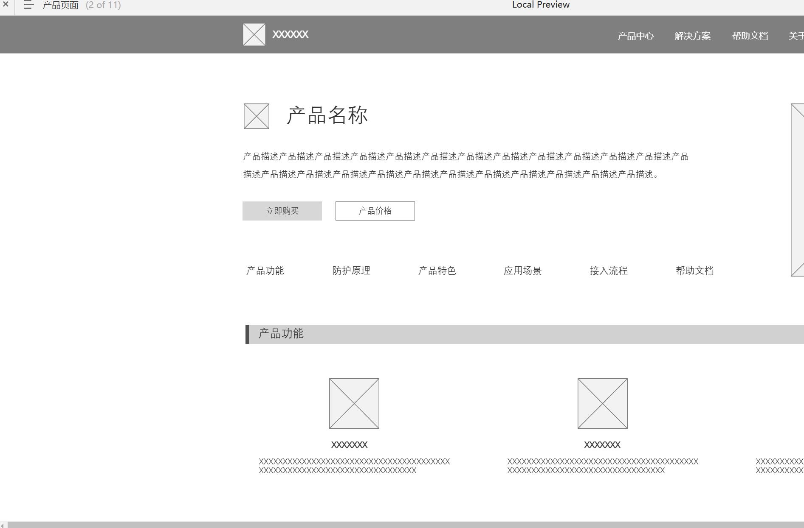Open the page list hamburger menu
Image resolution: width=804 pixels, height=528 pixels.
tap(28, 5)
